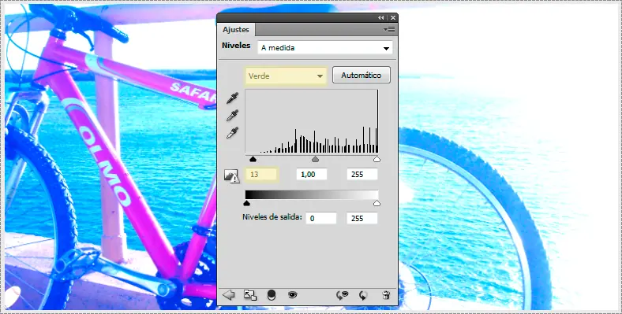This screenshot has height=314, width=622.
Task: Open the Ajustes panel options menu
Action: point(389,30)
